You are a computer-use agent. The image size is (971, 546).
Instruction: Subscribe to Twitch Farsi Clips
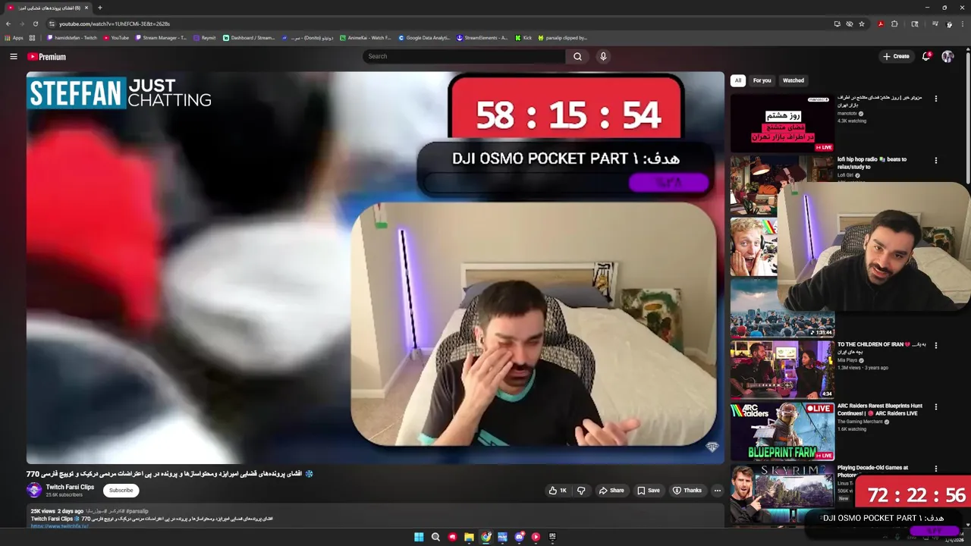click(121, 491)
